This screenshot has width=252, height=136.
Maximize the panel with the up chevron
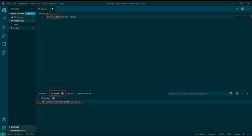coord(242,94)
